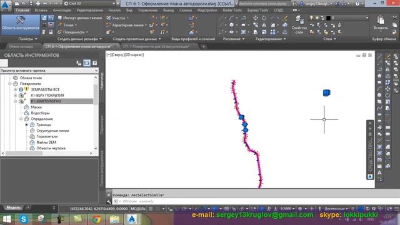Expand the Создать данные рельефа panel
This screenshot has height=225, width=400.
79,39
